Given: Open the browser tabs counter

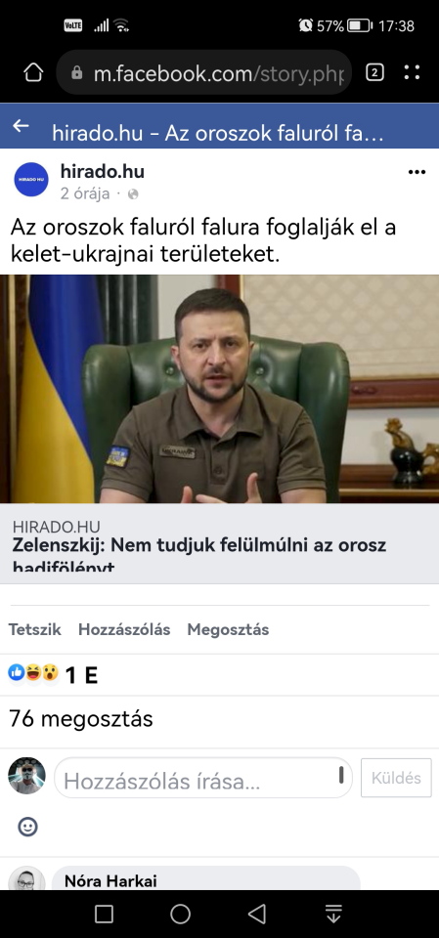Looking at the screenshot, I should [x=374, y=73].
